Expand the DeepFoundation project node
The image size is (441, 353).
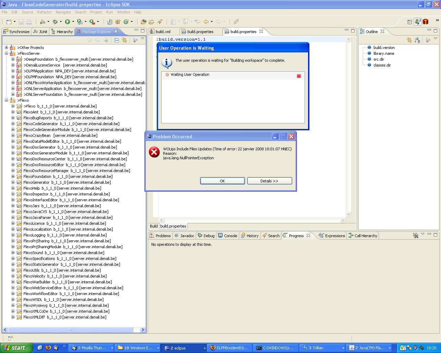point(13,59)
